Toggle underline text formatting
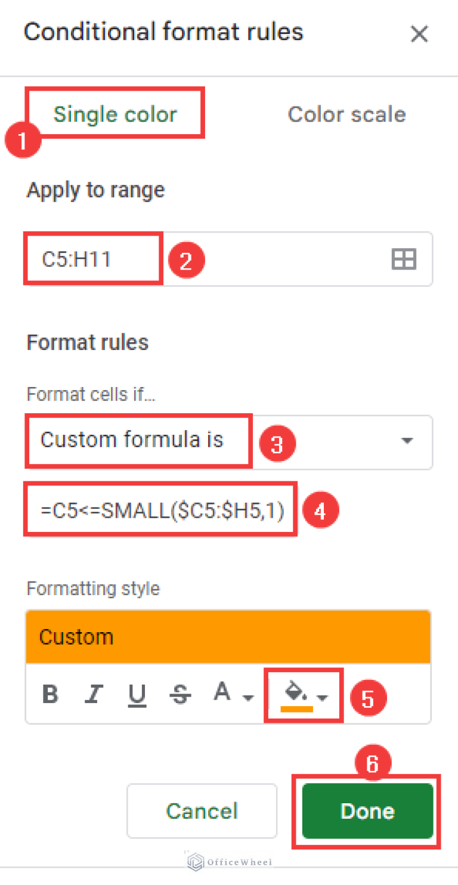The height and width of the screenshot is (885, 458). coord(138,694)
